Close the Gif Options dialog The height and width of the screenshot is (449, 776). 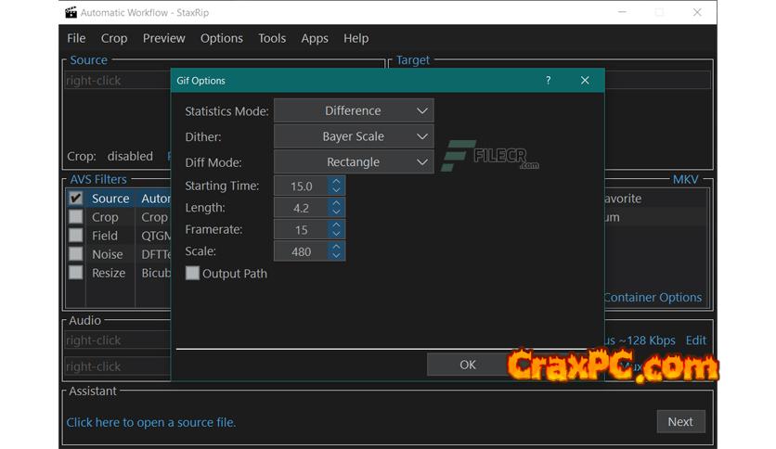coord(585,81)
